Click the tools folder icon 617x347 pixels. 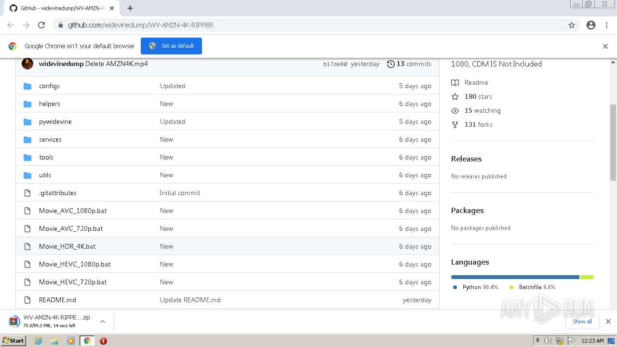(27, 158)
